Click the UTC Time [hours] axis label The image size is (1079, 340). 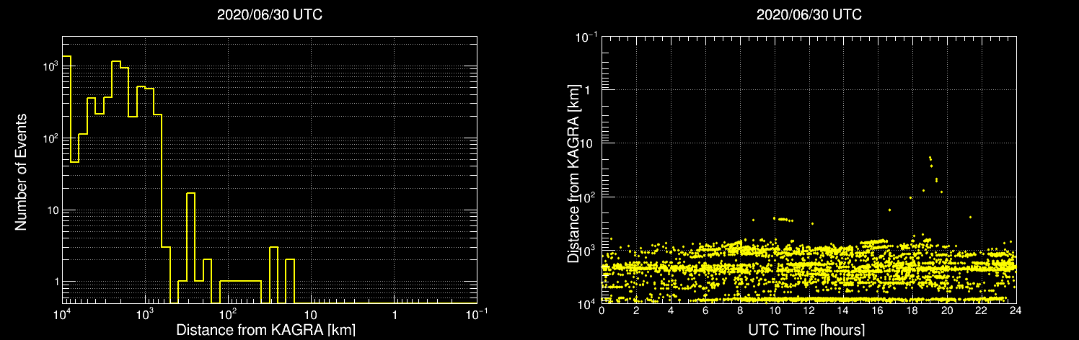(x=808, y=330)
